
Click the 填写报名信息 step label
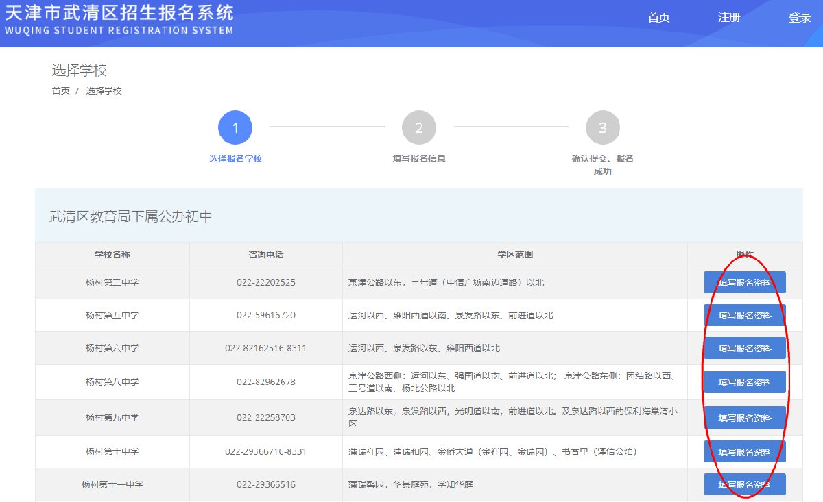coord(419,159)
